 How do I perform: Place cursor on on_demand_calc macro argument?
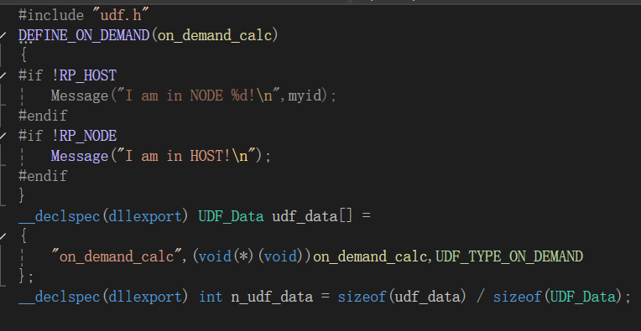215,35
